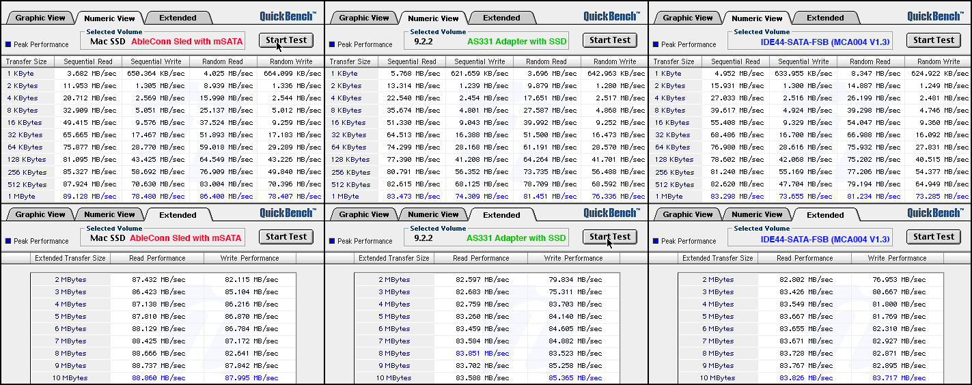Open Graphic View tab in IDE44 numeric panel
This screenshot has height=385, width=972.
pyautogui.click(x=688, y=18)
